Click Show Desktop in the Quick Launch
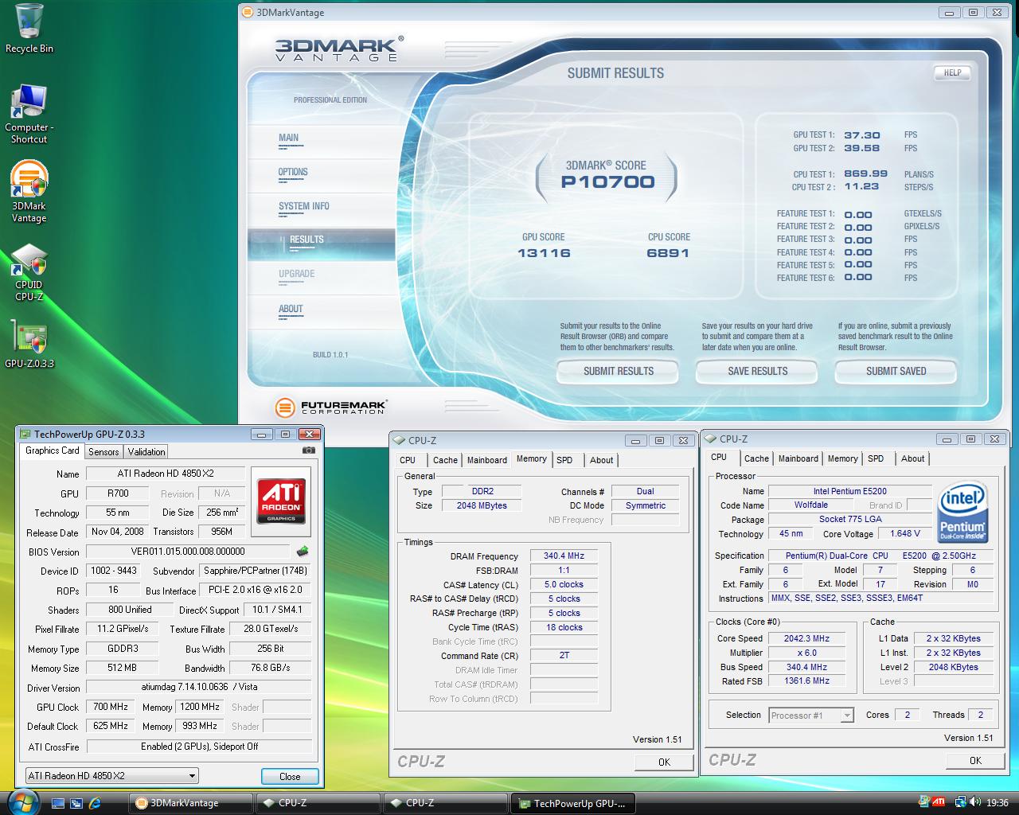 tap(58, 803)
